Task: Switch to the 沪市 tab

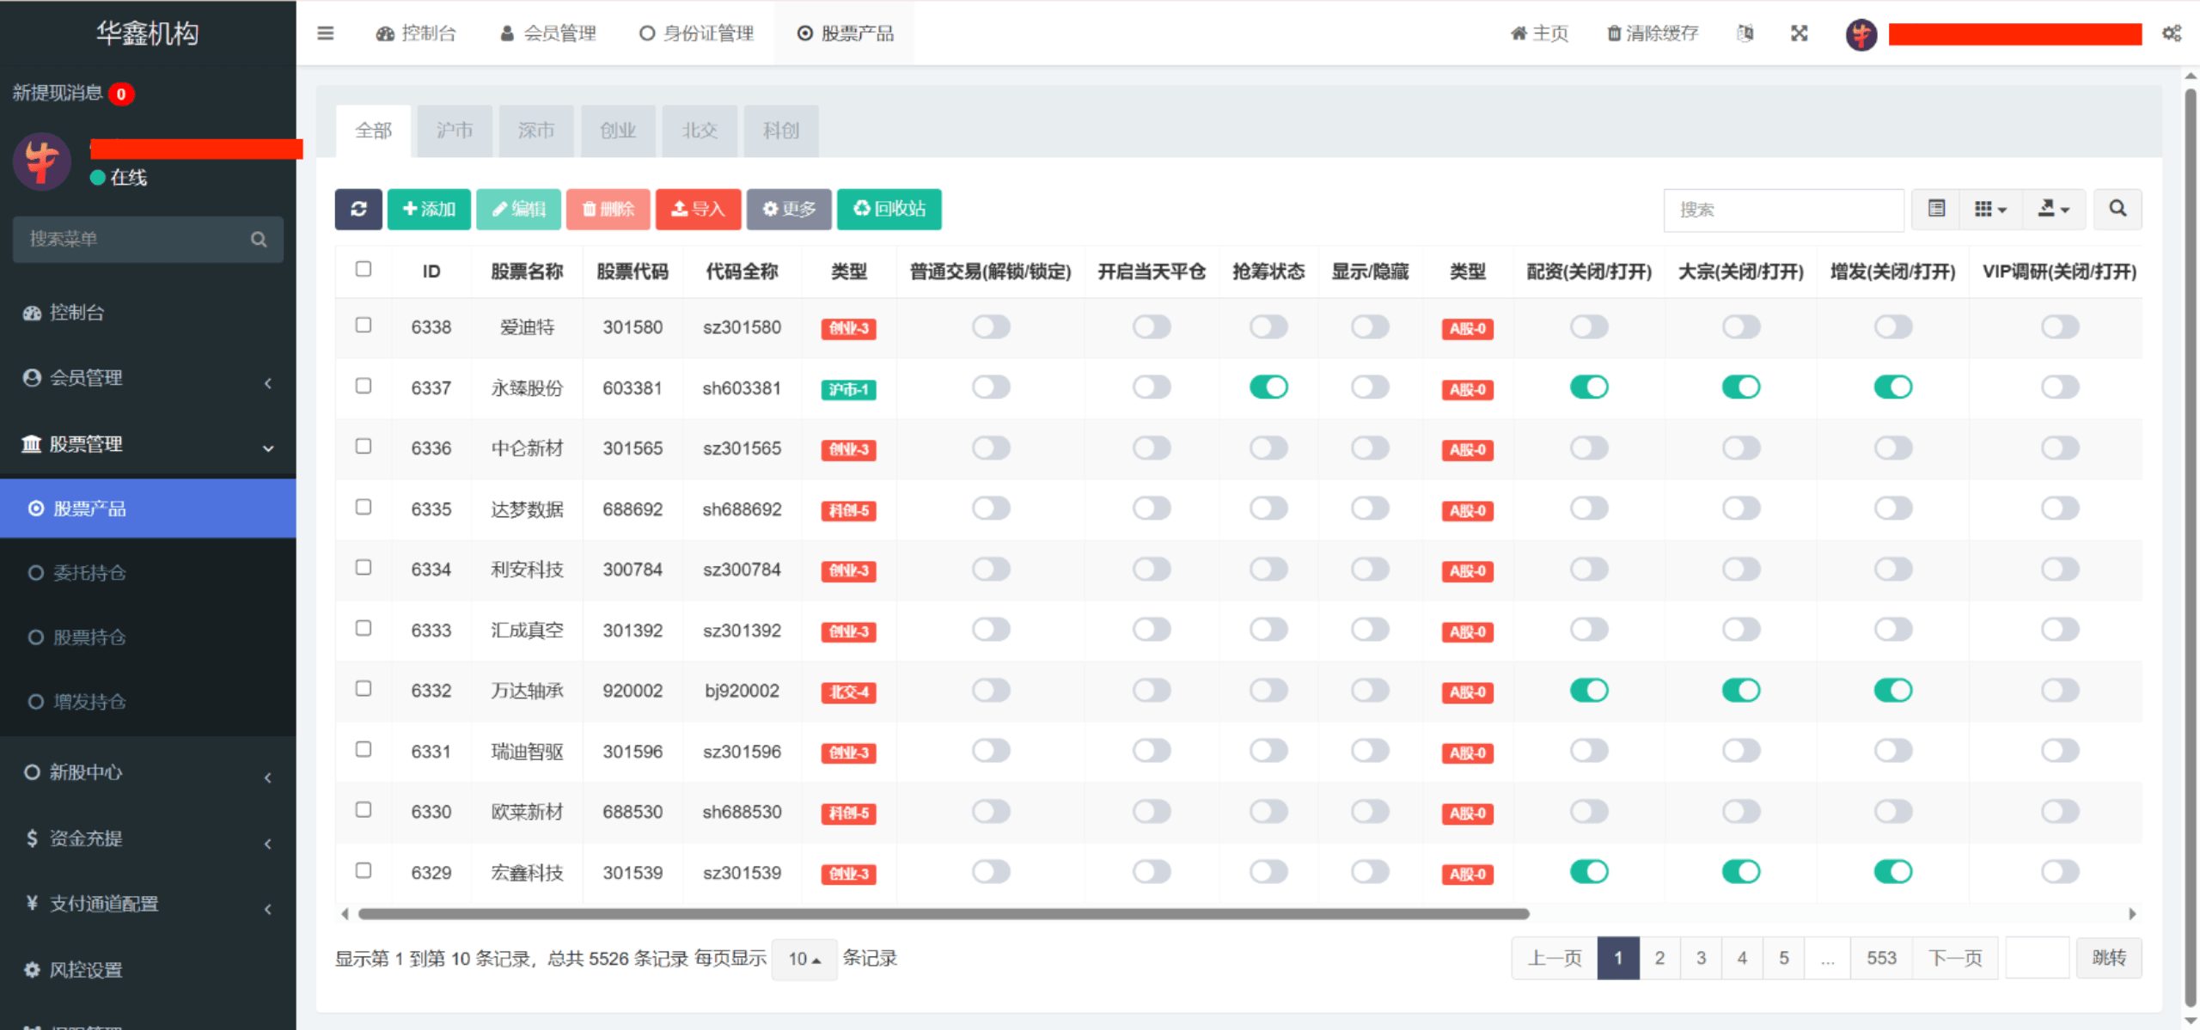Action: (455, 131)
